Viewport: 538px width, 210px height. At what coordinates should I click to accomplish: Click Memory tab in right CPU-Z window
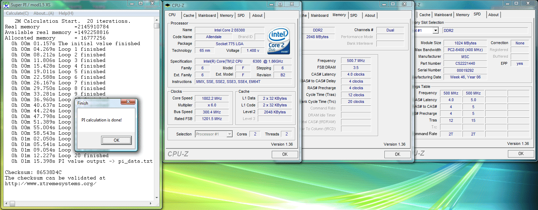[463, 15]
